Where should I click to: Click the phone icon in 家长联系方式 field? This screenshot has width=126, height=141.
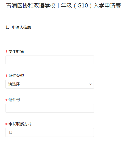(x=11, y=132)
